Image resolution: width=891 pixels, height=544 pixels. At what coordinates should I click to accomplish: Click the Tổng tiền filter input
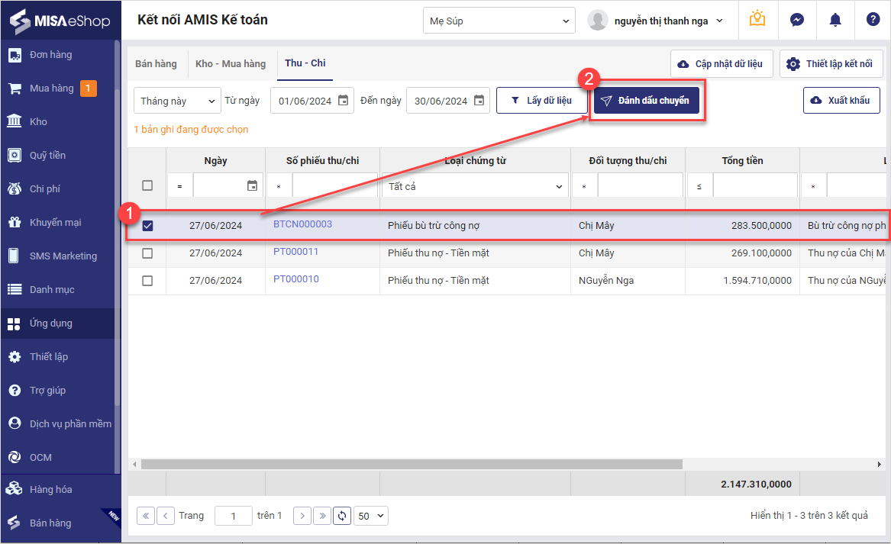[x=755, y=186]
